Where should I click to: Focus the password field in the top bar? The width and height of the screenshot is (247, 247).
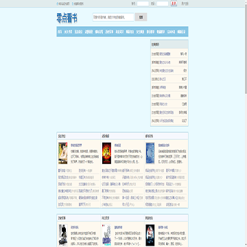click(163, 3)
